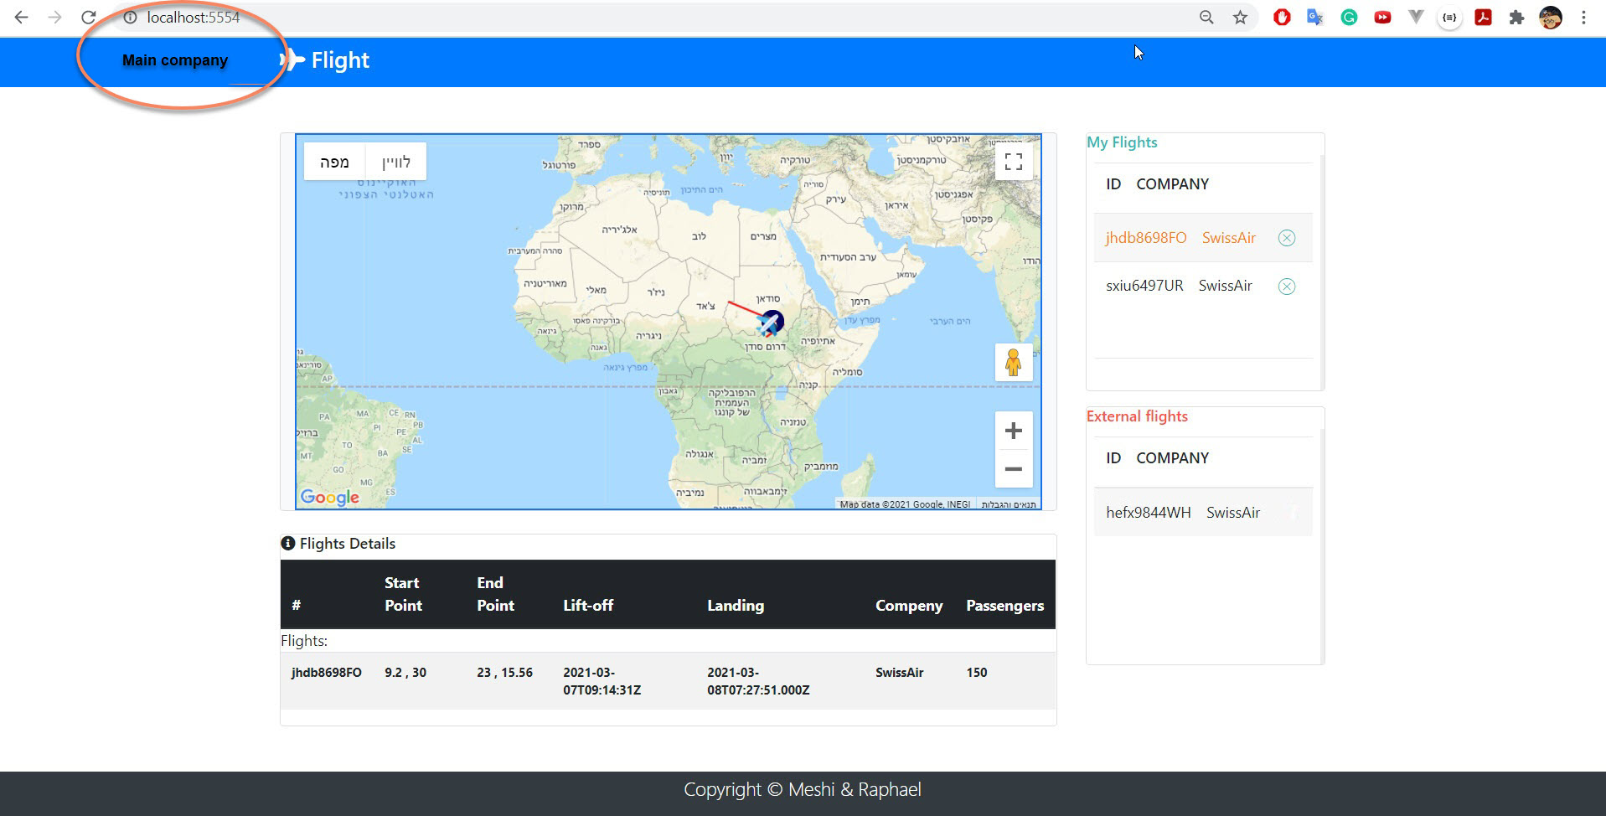This screenshot has height=816, width=1606.
Task: View site information icon in address bar
Action: click(130, 17)
